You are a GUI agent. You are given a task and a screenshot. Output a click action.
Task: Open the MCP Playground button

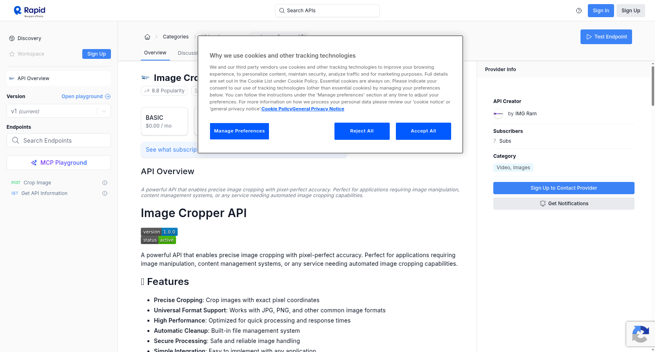point(59,163)
